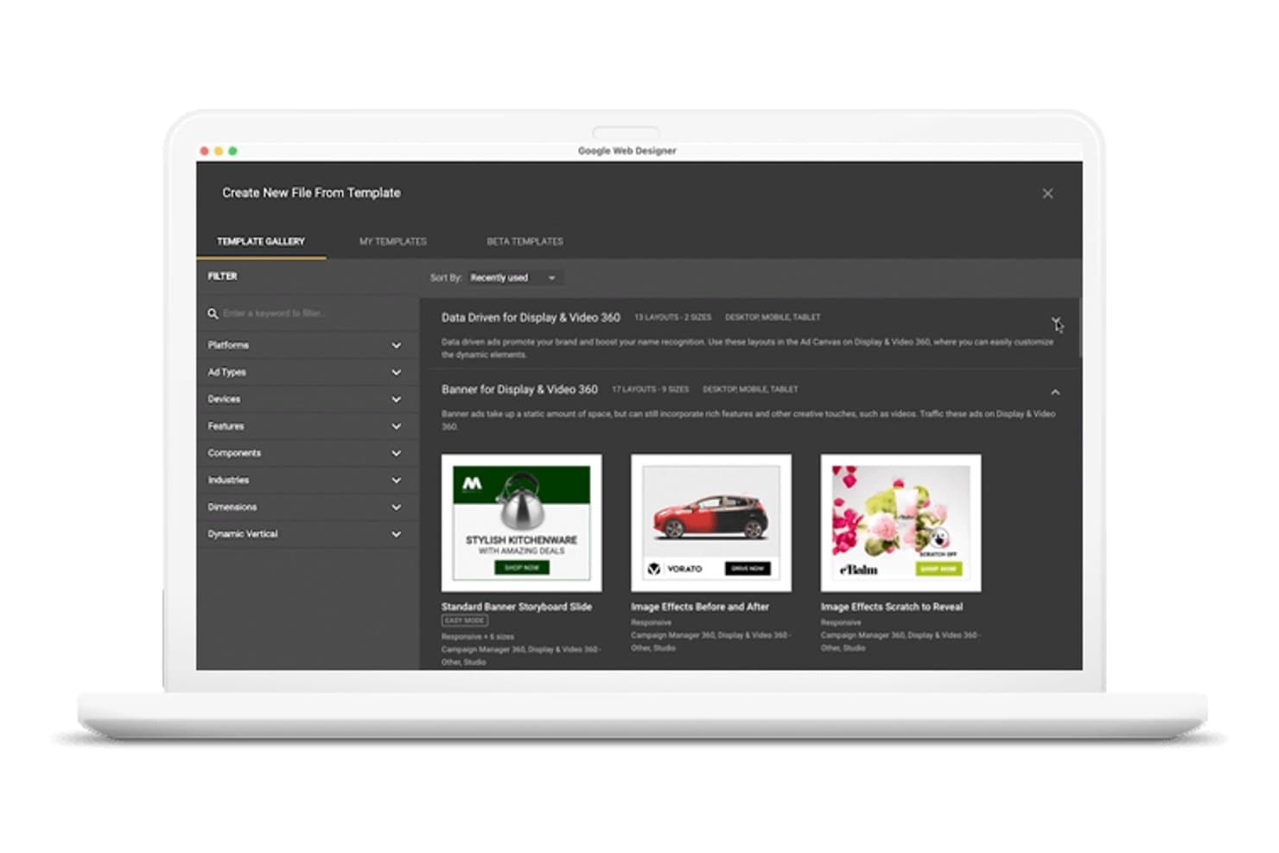Click the Platforms filter label

(x=228, y=345)
